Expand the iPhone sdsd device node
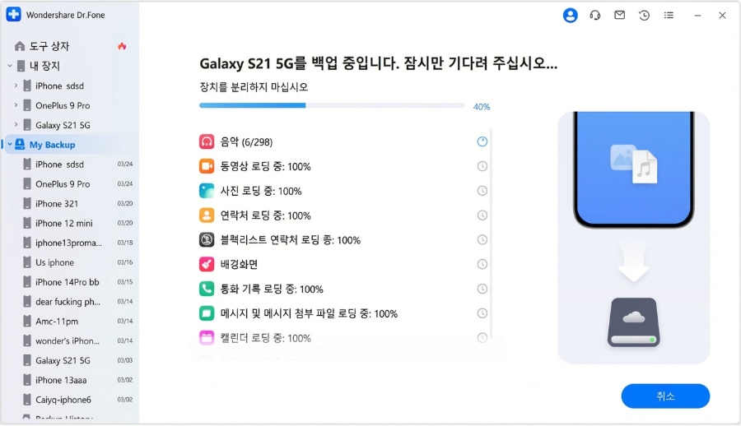 (x=16, y=86)
